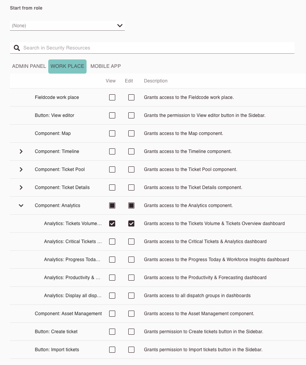Select the Work Place tab

(x=67, y=66)
